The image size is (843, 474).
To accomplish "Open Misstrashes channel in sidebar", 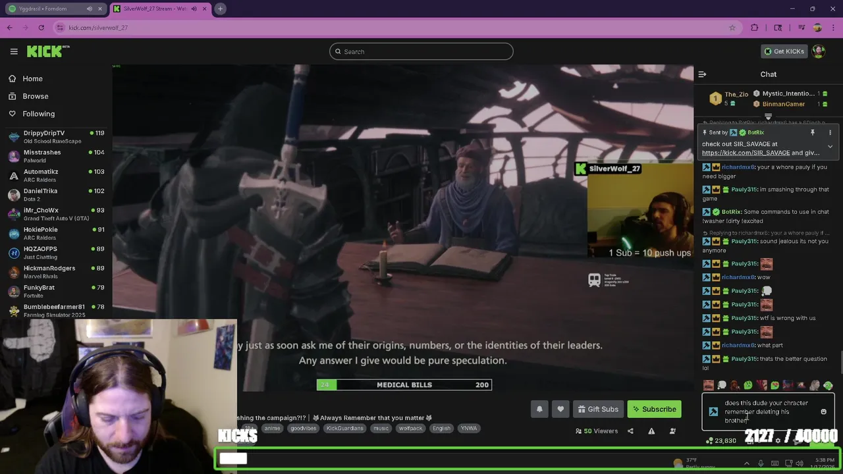I will (x=56, y=156).
